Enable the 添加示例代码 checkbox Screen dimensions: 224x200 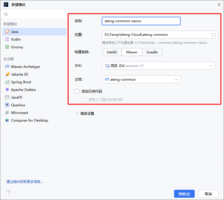point(77,91)
